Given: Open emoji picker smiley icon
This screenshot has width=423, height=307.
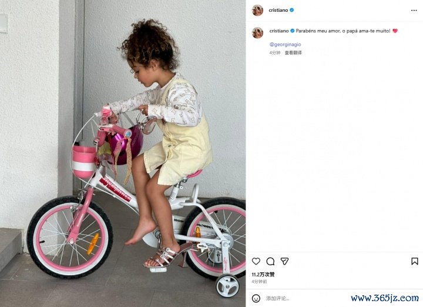Looking at the screenshot, I should point(256,298).
